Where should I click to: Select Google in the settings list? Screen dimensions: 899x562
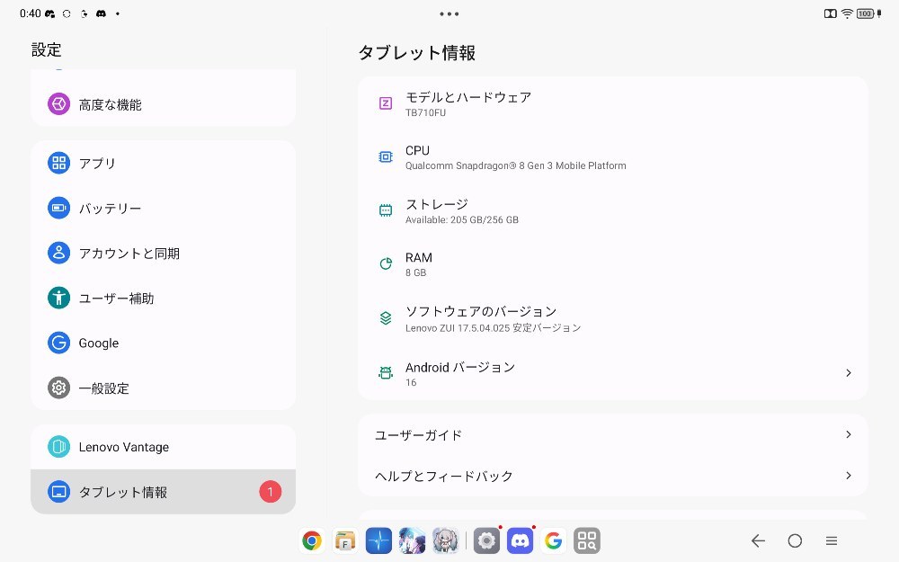pos(164,343)
